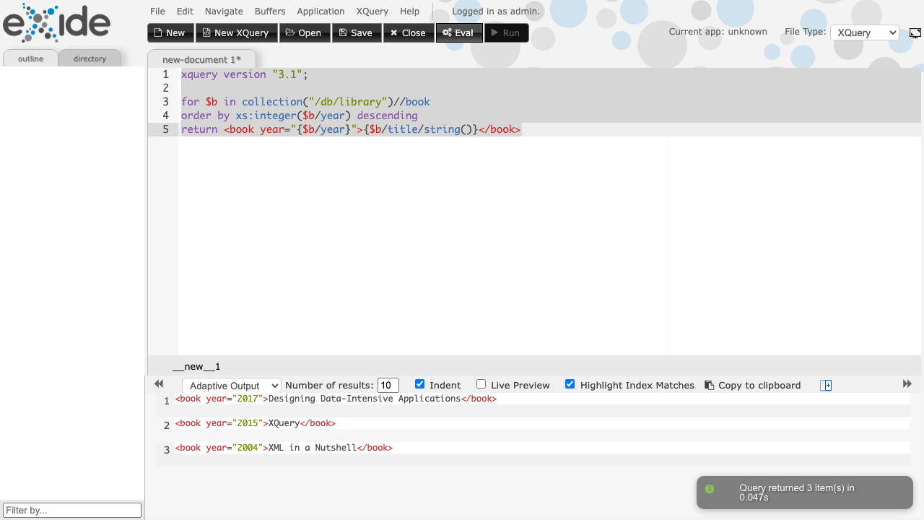The width and height of the screenshot is (924, 520).
Task: Click the split results panel icon
Action: tap(826, 385)
